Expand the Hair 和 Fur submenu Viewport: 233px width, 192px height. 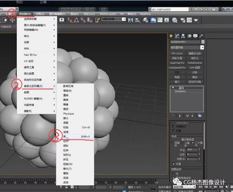(x=37, y=55)
